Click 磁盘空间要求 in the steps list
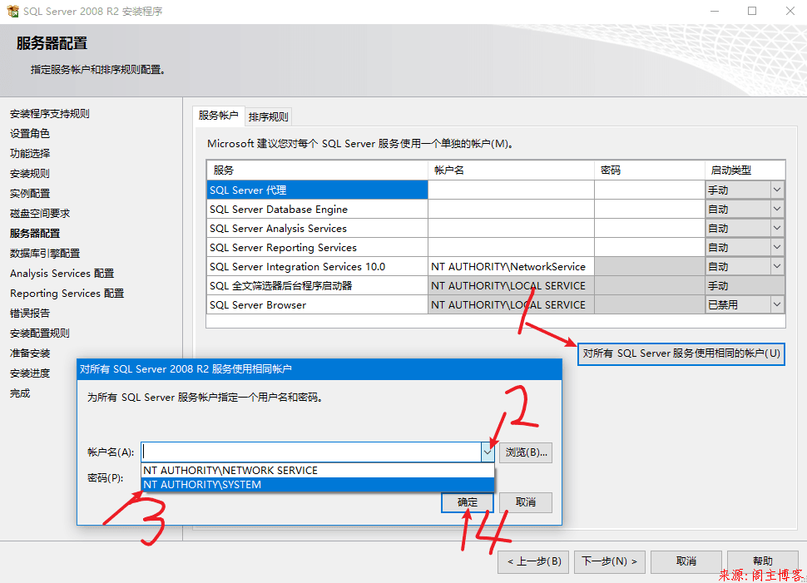807x583 pixels. [x=40, y=214]
